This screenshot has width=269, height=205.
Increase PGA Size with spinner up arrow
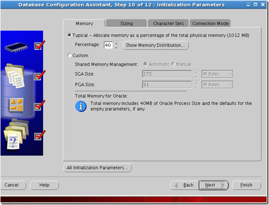(195, 82)
